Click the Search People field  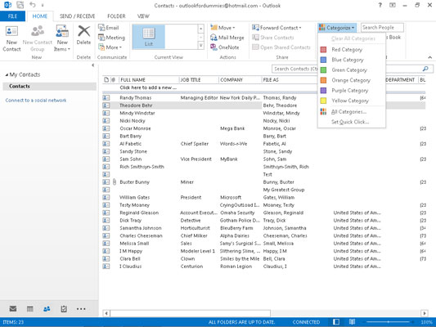382,28
